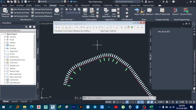Click New Shortcuts Folder

click(x=21, y=9)
